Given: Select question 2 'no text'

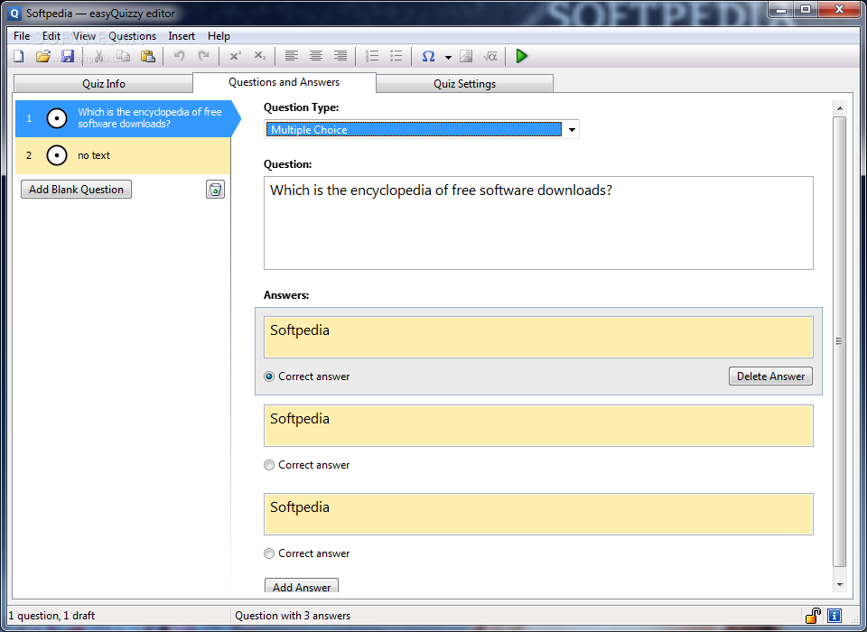Looking at the screenshot, I should pos(123,155).
